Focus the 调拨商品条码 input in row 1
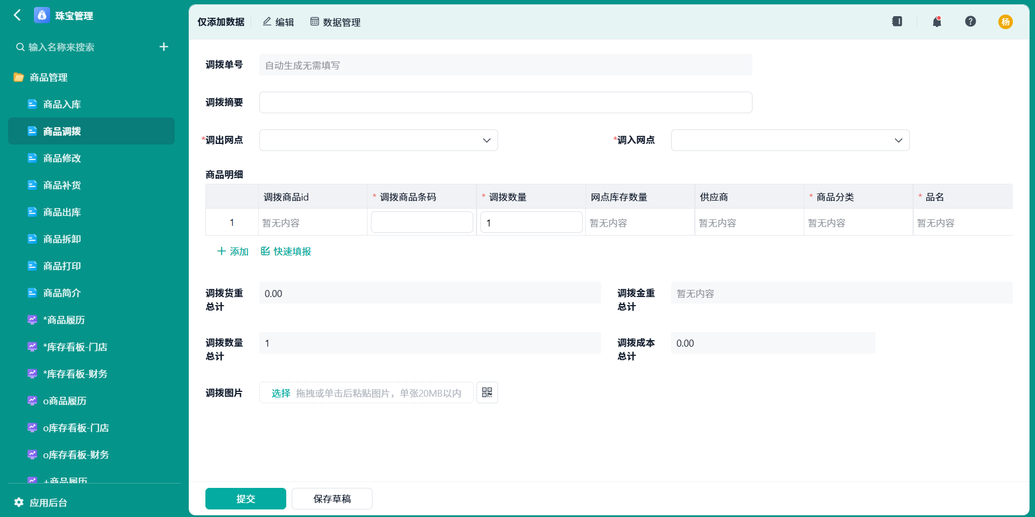Image resolution: width=1035 pixels, height=517 pixels. point(422,222)
